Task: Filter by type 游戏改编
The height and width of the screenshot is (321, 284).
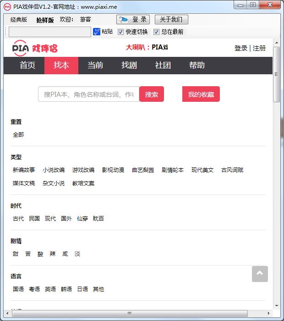Action: point(83,170)
